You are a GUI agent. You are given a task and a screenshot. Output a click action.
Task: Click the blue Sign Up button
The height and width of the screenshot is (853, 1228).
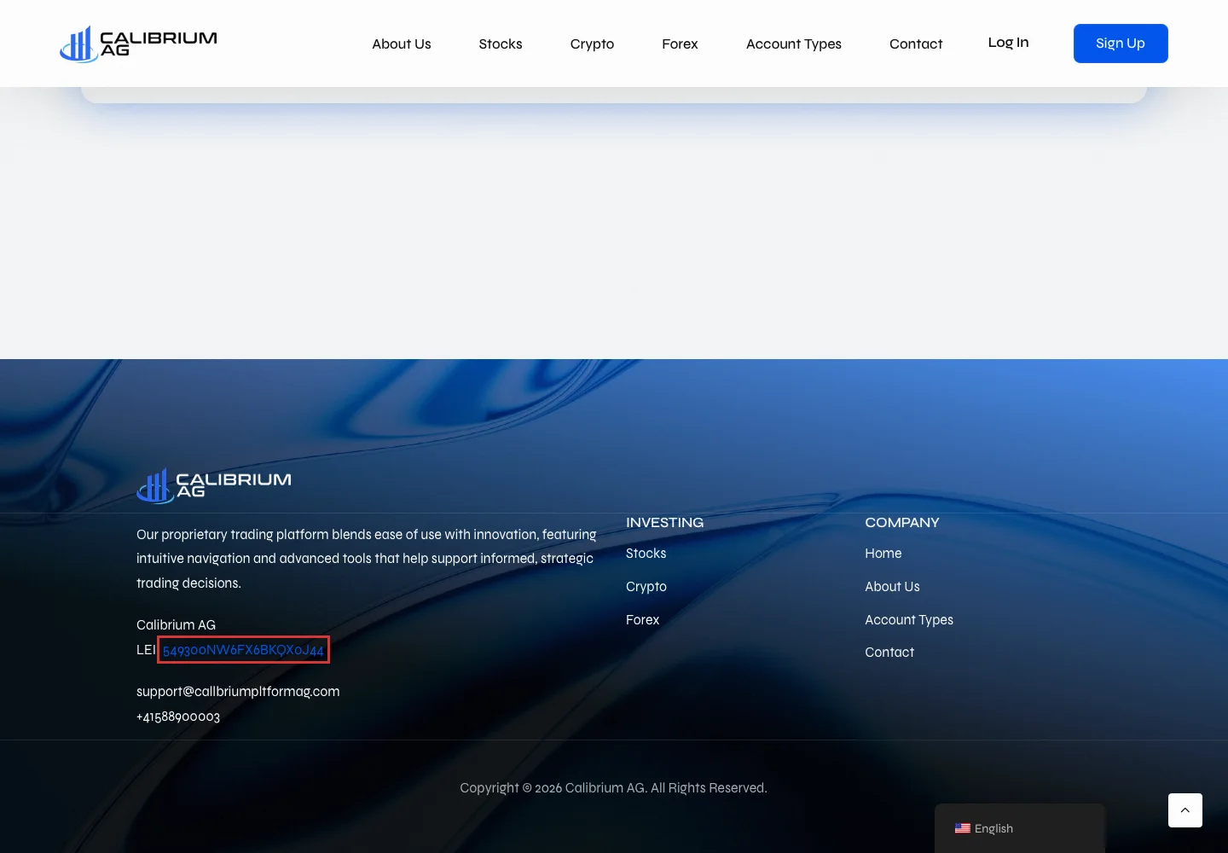tap(1121, 44)
